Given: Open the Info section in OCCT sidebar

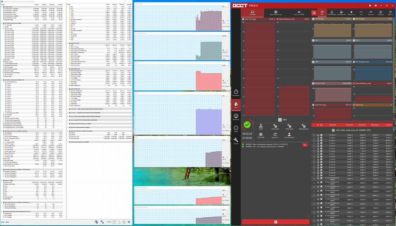Looking at the screenshot, I should pyautogui.click(x=236, y=129).
